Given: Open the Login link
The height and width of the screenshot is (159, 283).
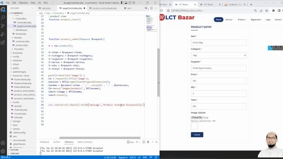Looking at the screenshot, I should point(268,19).
